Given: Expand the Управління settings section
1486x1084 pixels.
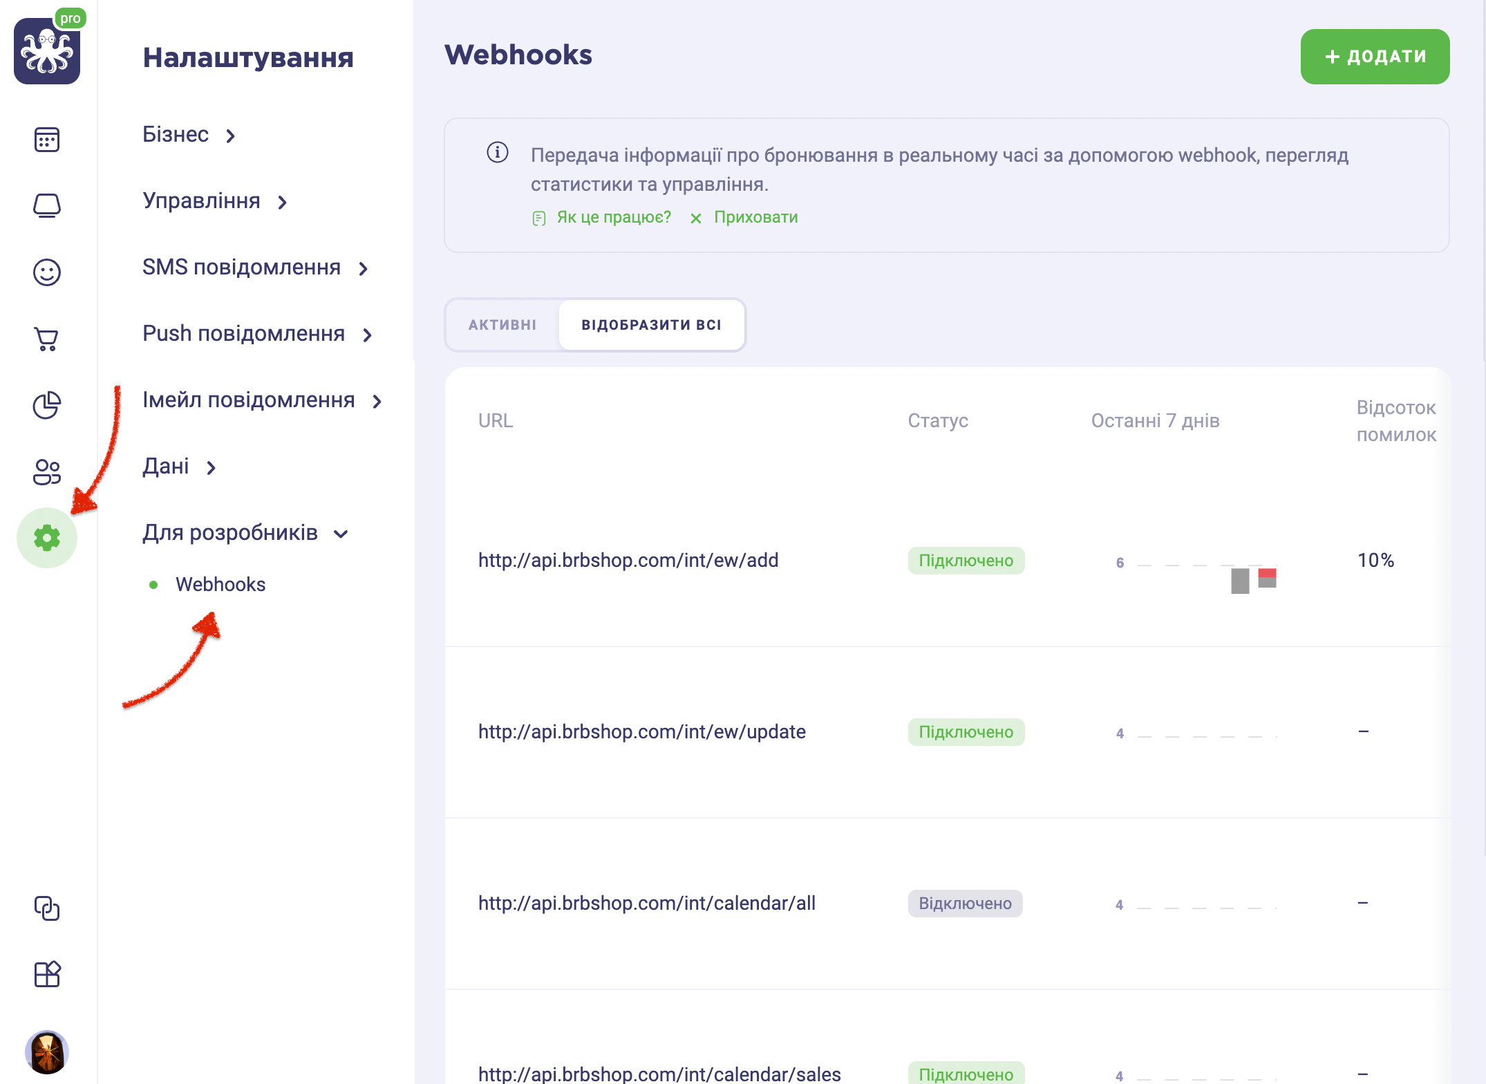Looking at the screenshot, I should 215,200.
